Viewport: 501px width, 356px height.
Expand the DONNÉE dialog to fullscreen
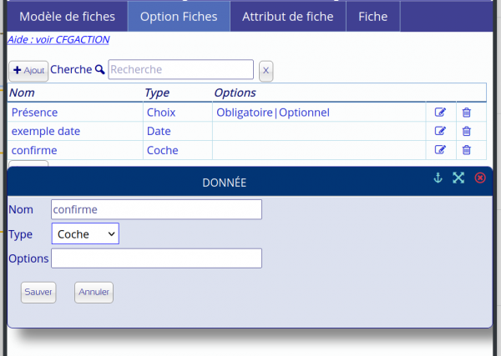click(458, 178)
